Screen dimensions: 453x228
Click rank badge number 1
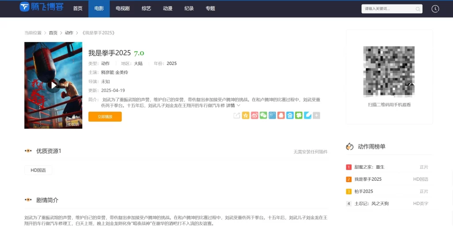[x=349, y=167]
